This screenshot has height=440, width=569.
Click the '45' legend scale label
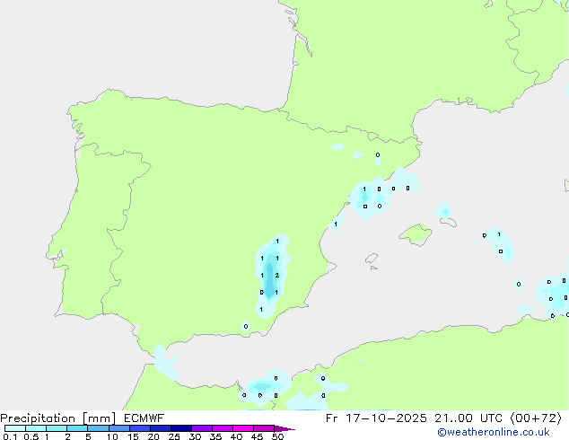click(257, 436)
